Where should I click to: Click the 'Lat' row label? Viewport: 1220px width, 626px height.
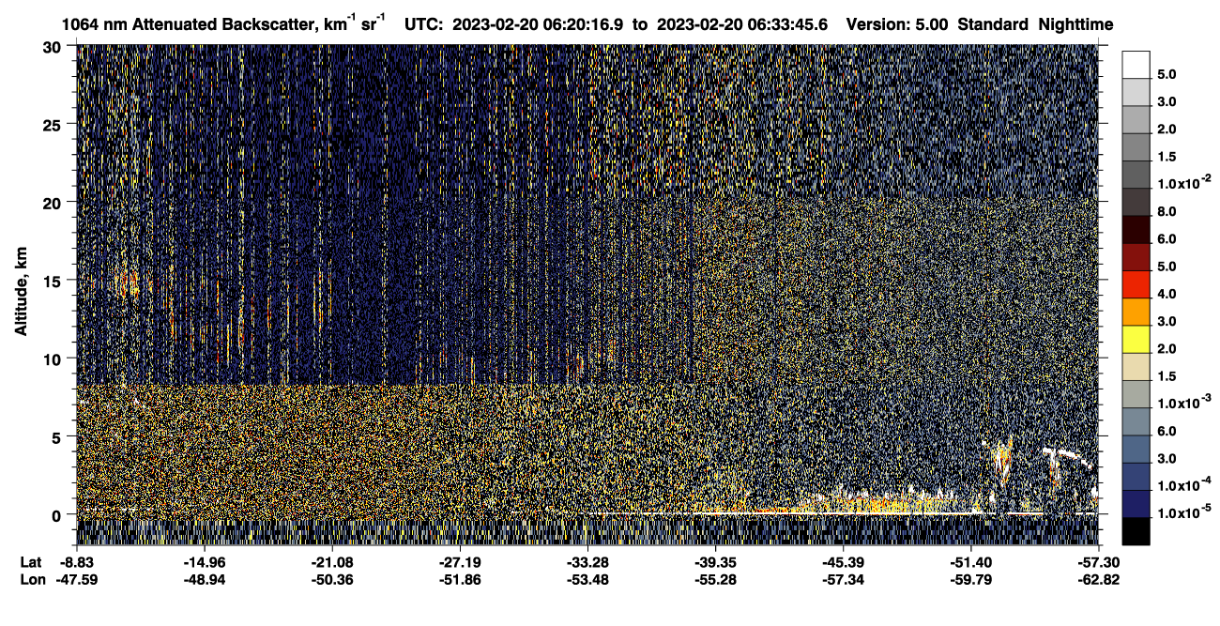pyautogui.click(x=31, y=562)
